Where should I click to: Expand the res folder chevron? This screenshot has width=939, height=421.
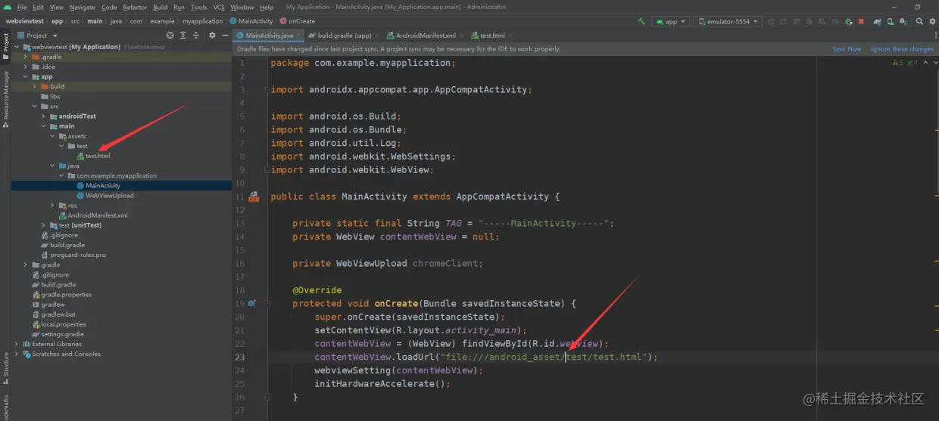[x=53, y=206]
